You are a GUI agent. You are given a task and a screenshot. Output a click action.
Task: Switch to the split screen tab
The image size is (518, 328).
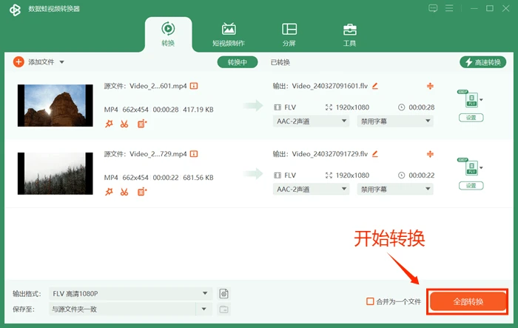pyautogui.click(x=289, y=34)
